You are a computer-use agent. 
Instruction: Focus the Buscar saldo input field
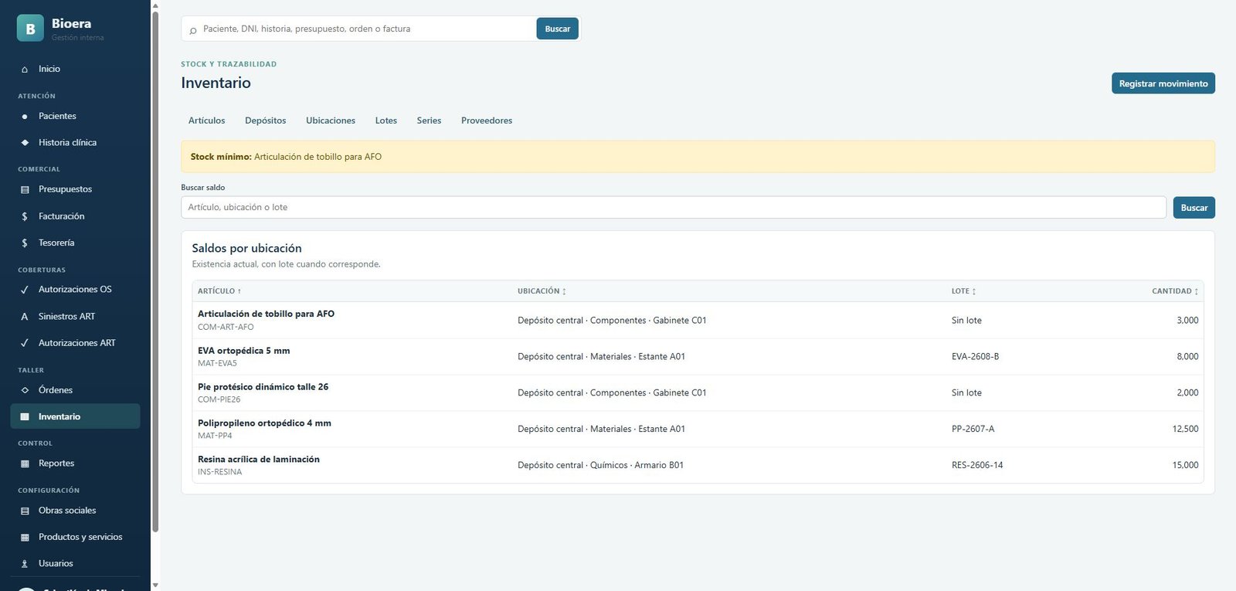674,207
